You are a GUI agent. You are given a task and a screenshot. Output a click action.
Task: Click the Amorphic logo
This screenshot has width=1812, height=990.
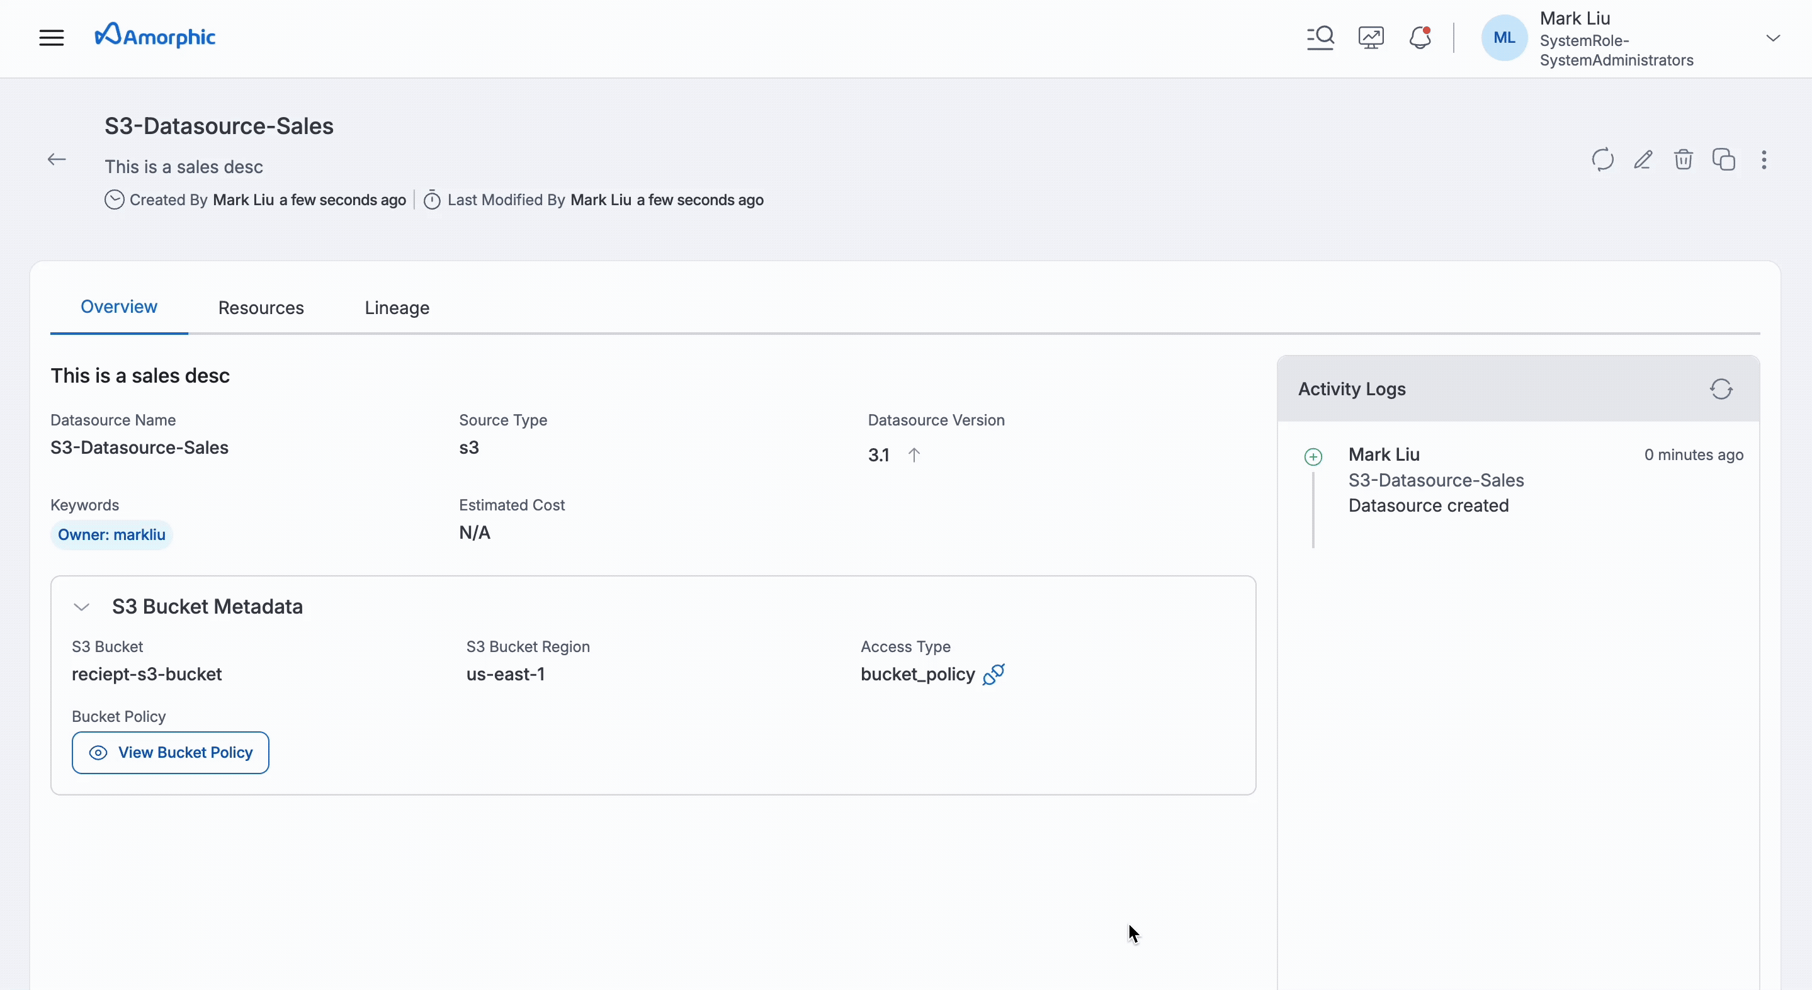coord(156,36)
